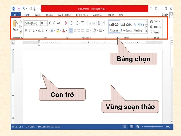Grow font size with large A icon

click(x=50, y=23)
